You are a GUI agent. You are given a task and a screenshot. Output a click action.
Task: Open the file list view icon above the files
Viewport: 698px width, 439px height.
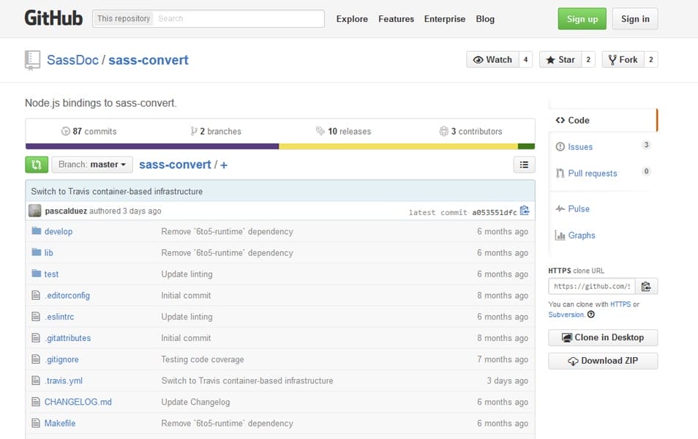coord(524,165)
